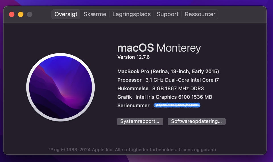
Task: Close the About This Mac window
Action: pos(12,14)
